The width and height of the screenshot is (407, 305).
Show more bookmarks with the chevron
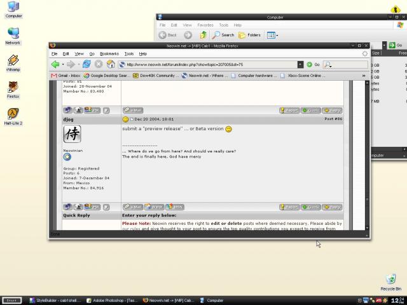[x=364, y=76]
